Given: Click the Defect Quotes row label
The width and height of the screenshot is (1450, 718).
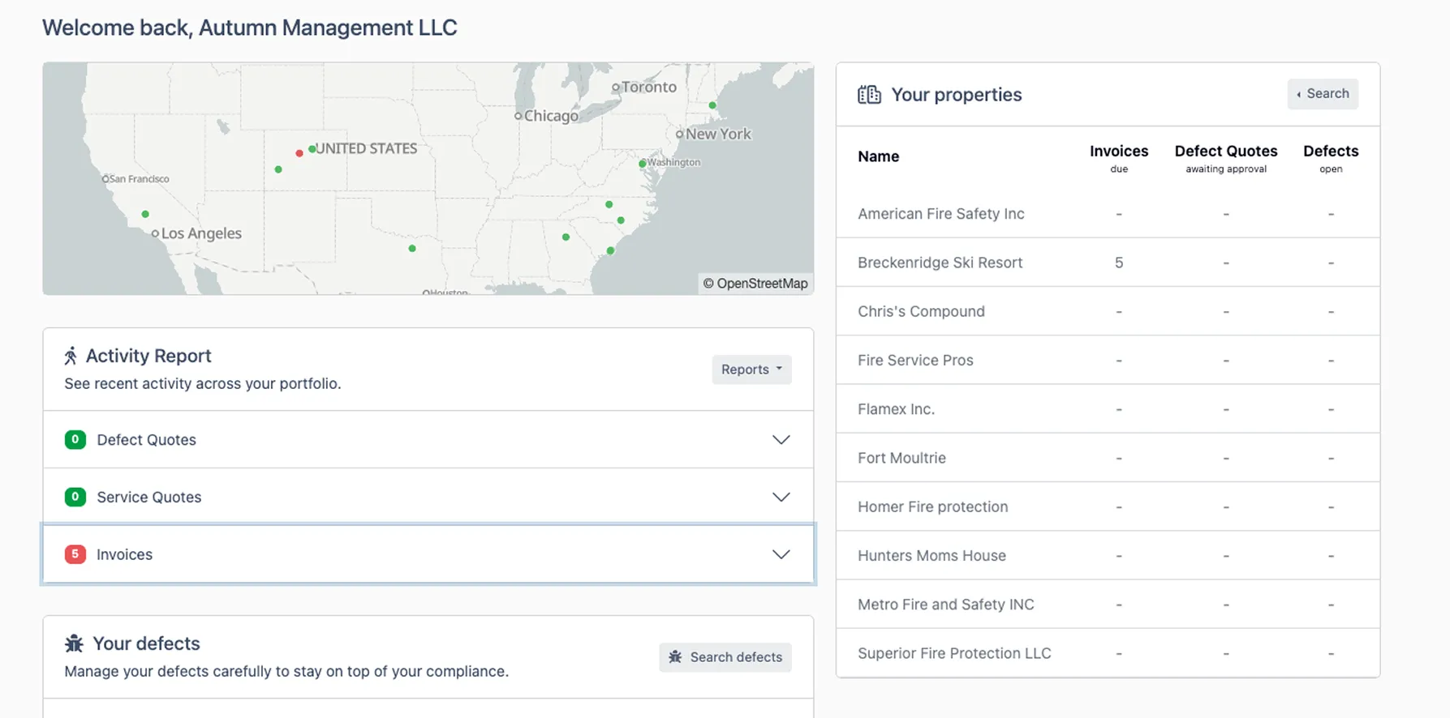Looking at the screenshot, I should 146,440.
